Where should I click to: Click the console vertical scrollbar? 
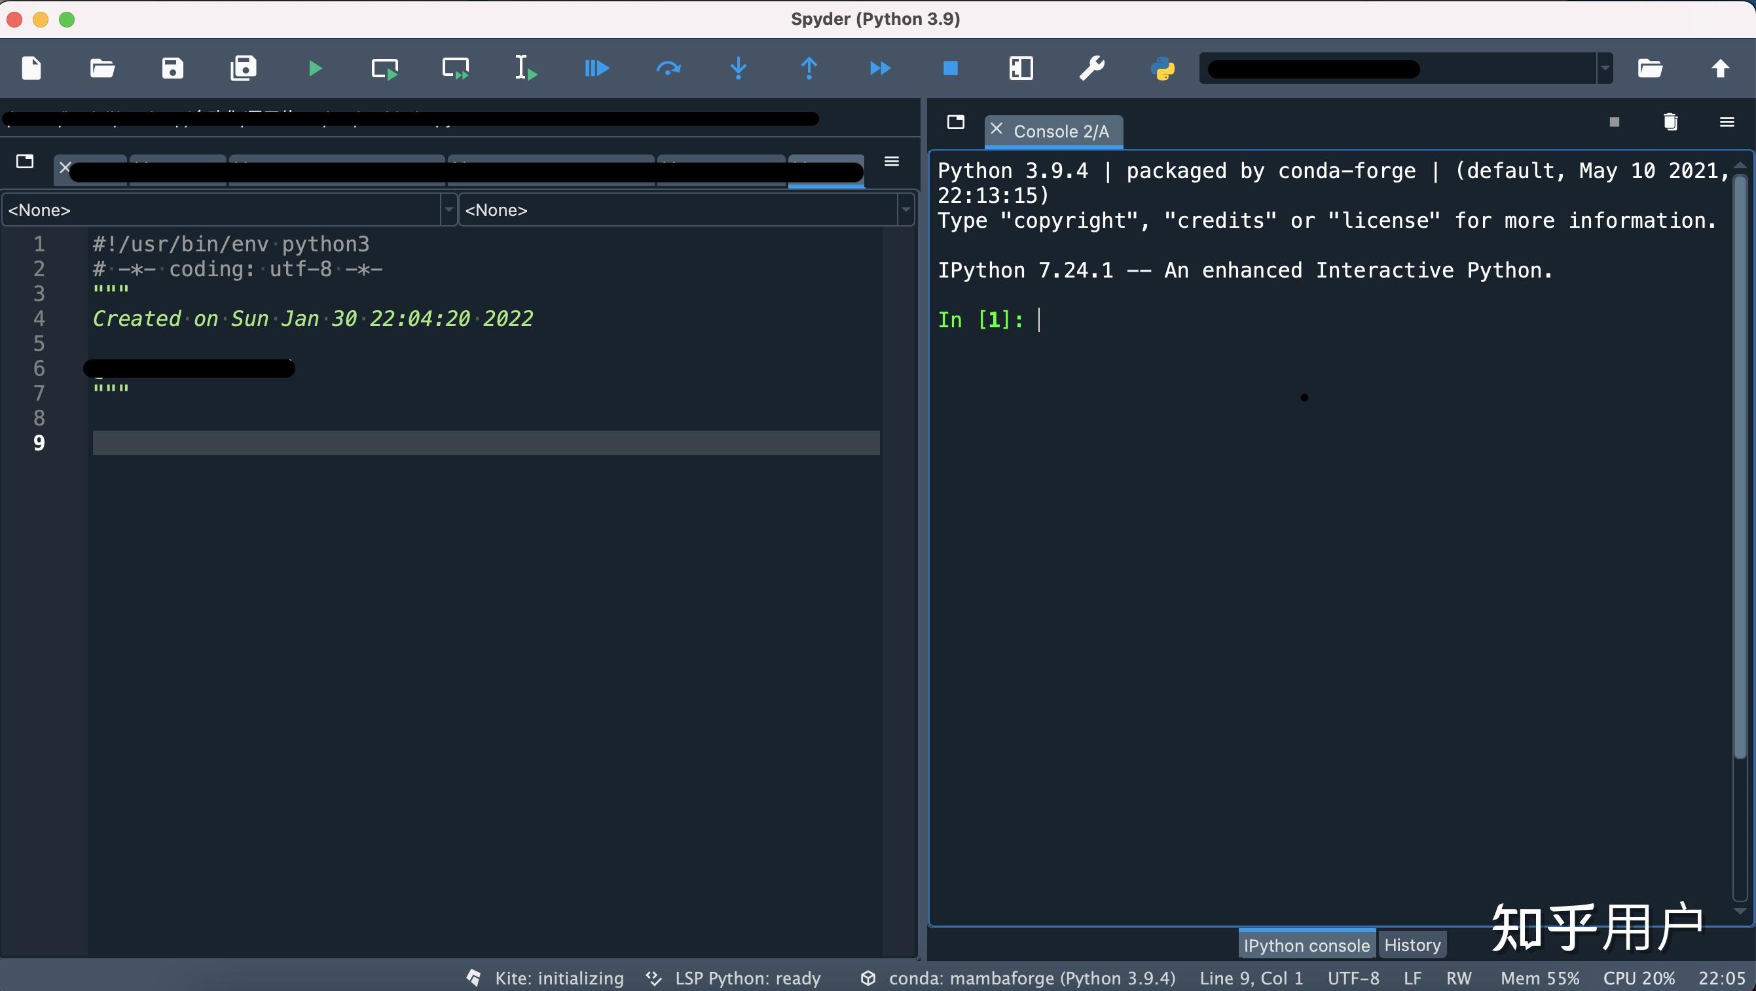click(x=1740, y=467)
